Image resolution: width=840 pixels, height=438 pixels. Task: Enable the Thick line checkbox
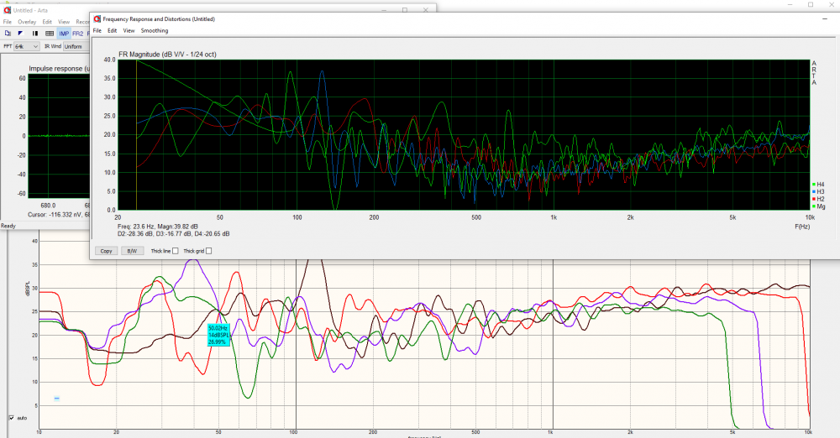pyautogui.click(x=175, y=251)
